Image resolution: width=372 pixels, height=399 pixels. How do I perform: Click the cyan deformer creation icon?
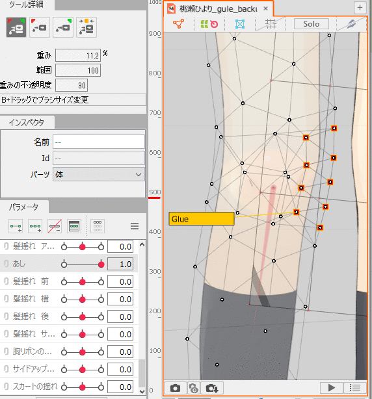[x=240, y=24]
